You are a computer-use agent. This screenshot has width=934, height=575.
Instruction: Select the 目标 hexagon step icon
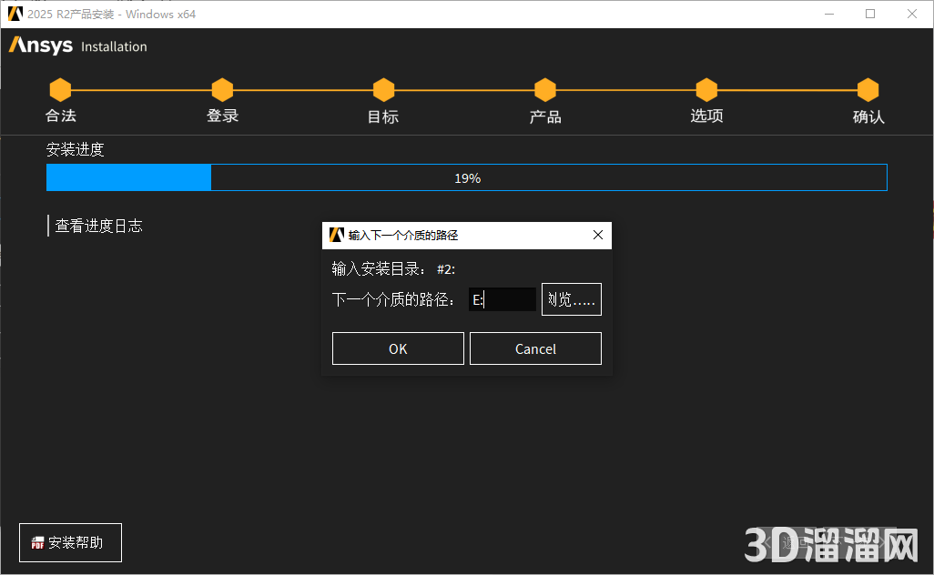click(383, 89)
